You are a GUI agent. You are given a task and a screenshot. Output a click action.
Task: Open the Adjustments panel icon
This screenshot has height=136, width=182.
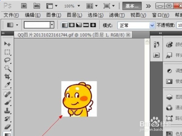(169, 71)
